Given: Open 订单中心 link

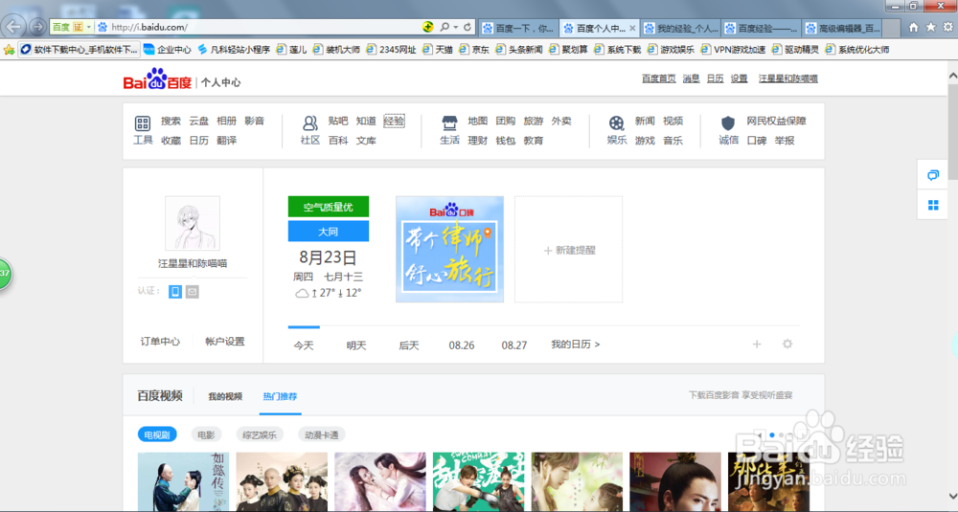Looking at the screenshot, I should (160, 341).
